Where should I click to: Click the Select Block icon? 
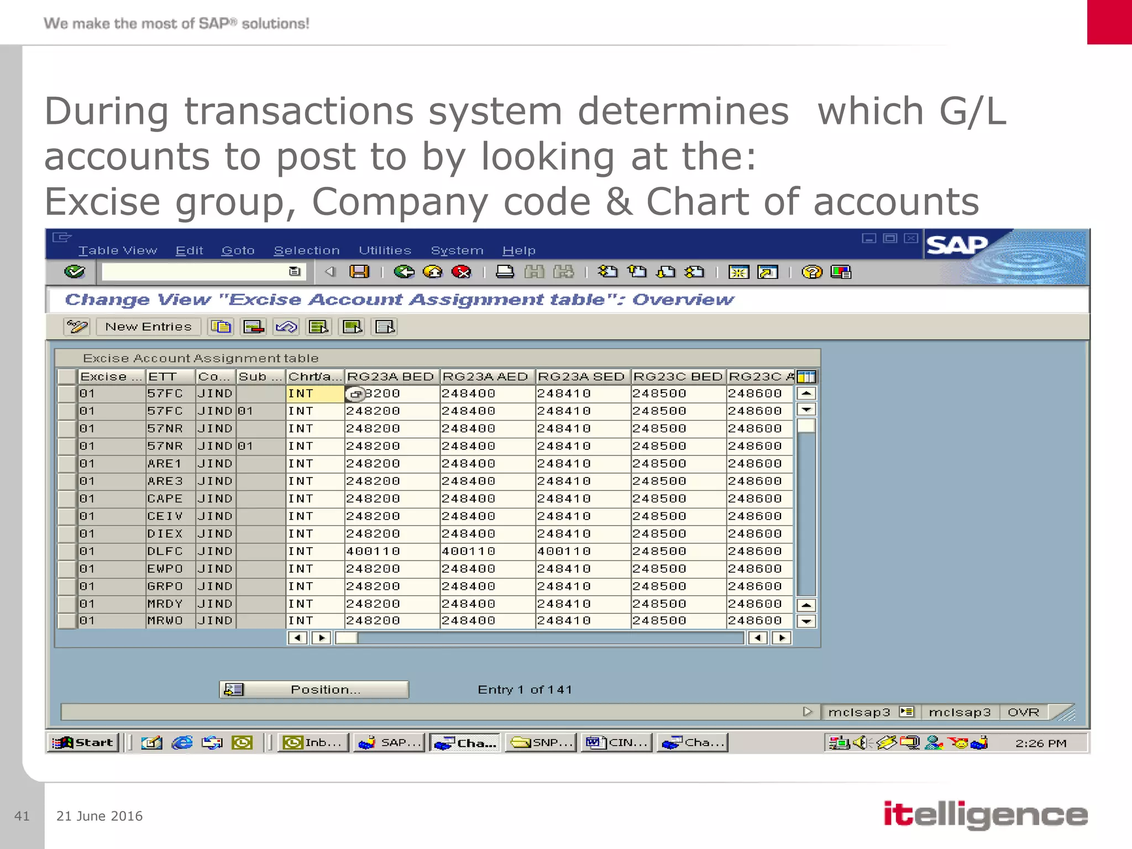coord(352,327)
